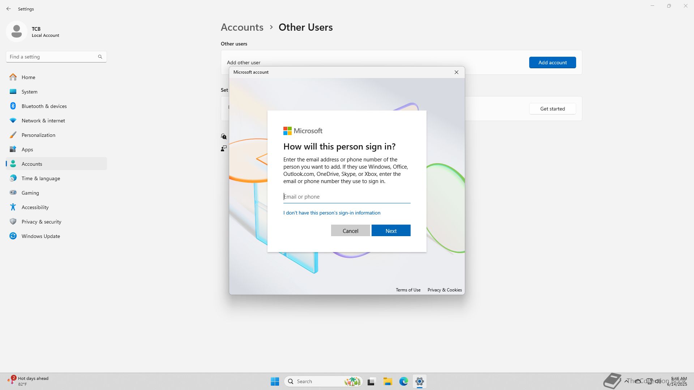Screen dimensions: 694x390
Task: Go back using the Settings back arrow
Action: [x=9, y=9]
